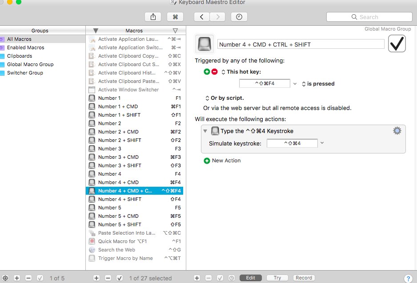
Task: Click the New Action label
Action: 226,161
